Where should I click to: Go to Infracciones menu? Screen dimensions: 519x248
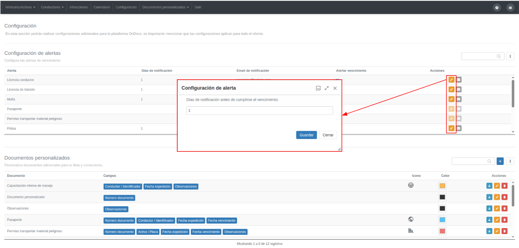coord(79,7)
